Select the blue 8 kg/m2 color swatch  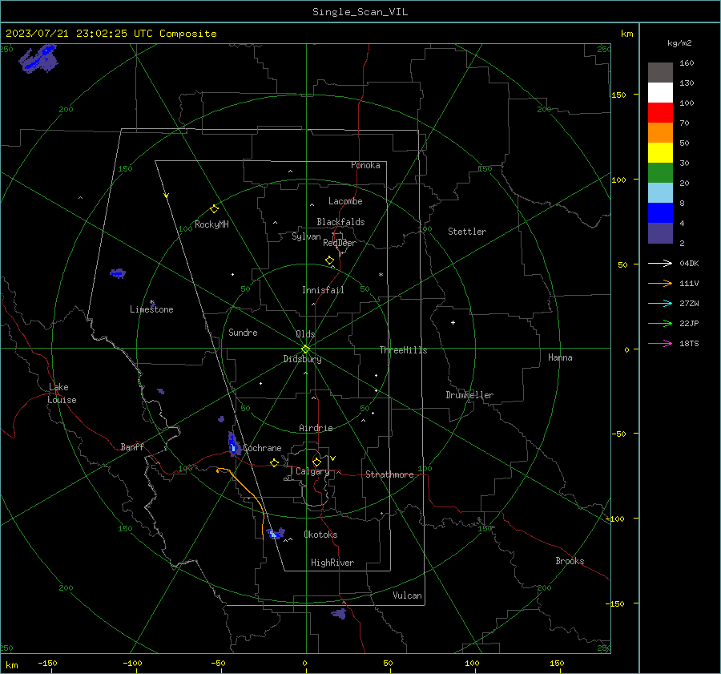coord(660,213)
